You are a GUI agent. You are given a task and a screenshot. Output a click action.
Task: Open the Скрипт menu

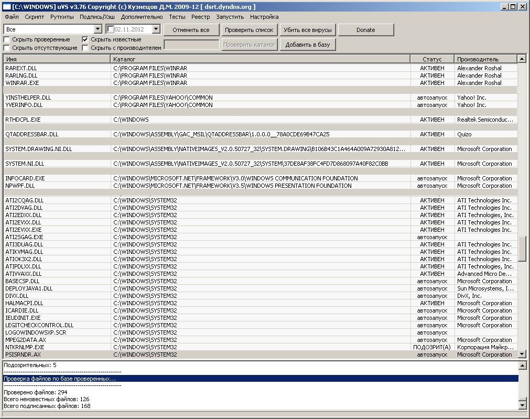[34, 17]
